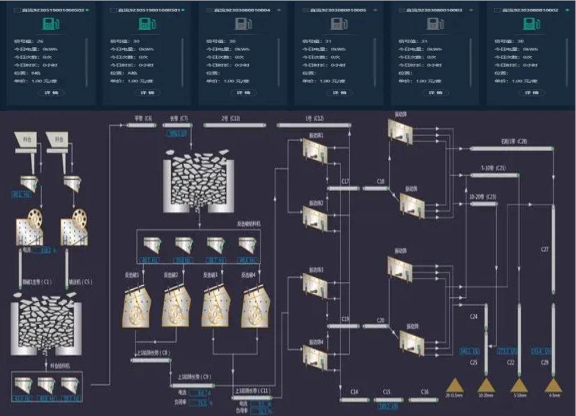Open 详情 on card 92303080010005

pos(339,92)
